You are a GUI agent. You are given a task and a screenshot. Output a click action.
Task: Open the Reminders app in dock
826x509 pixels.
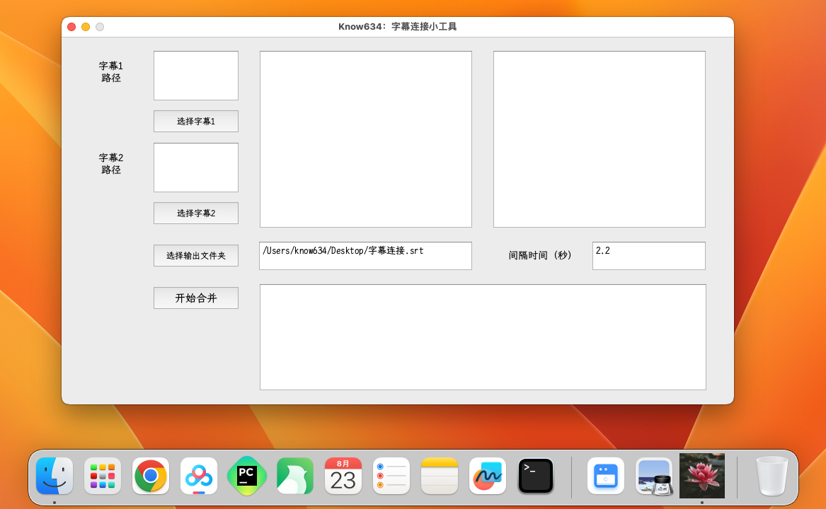(391, 476)
